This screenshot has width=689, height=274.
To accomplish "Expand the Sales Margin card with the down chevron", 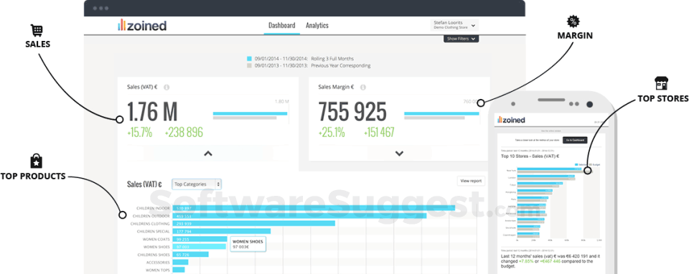I will 399,153.
